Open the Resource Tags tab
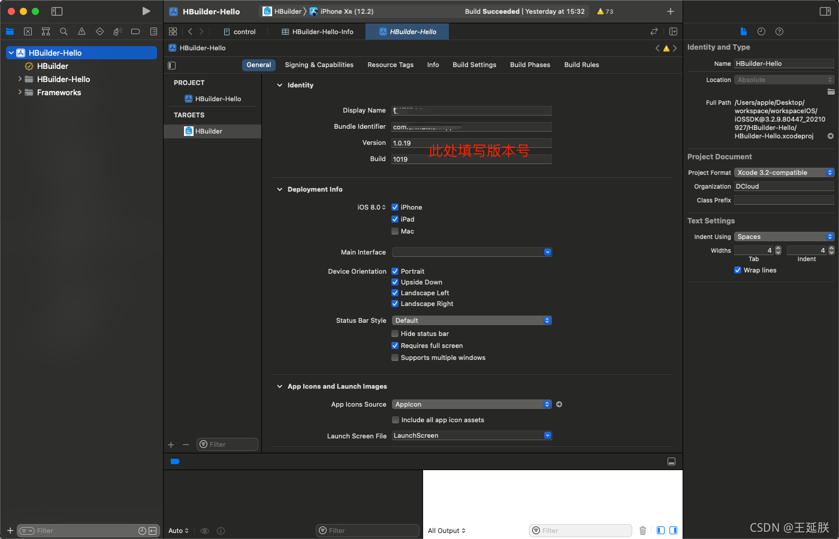The image size is (839, 539). [390, 65]
